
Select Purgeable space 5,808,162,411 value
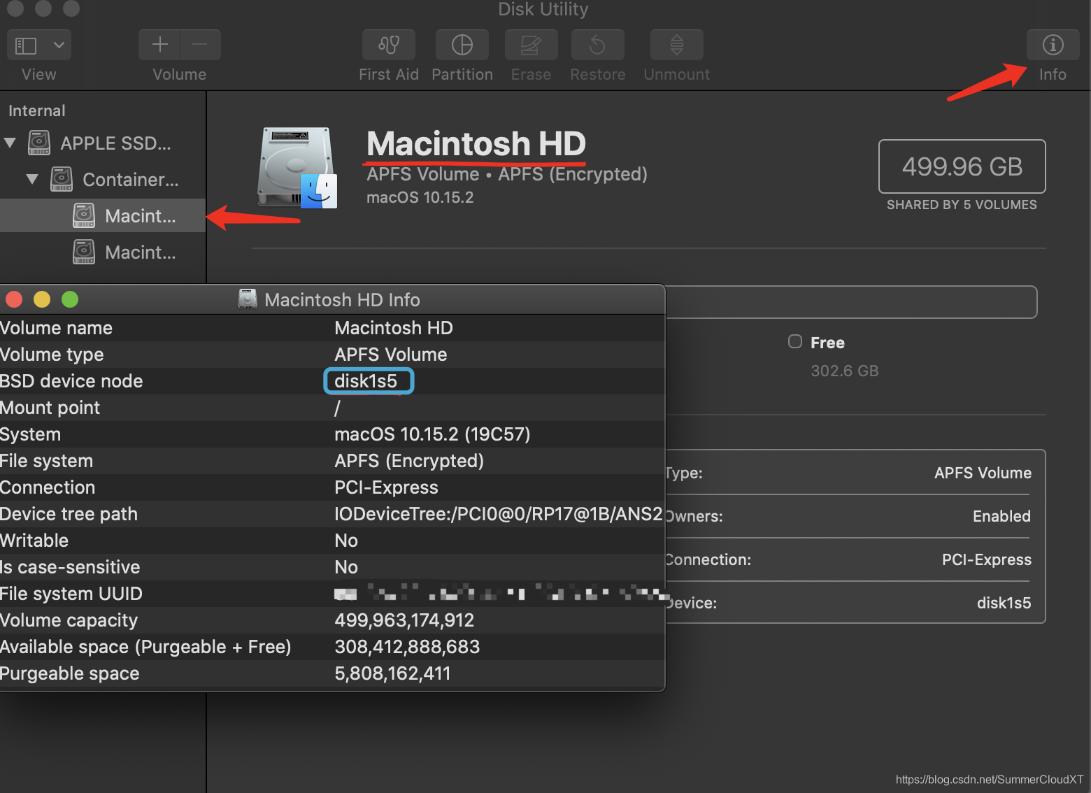tap(392, 673)
